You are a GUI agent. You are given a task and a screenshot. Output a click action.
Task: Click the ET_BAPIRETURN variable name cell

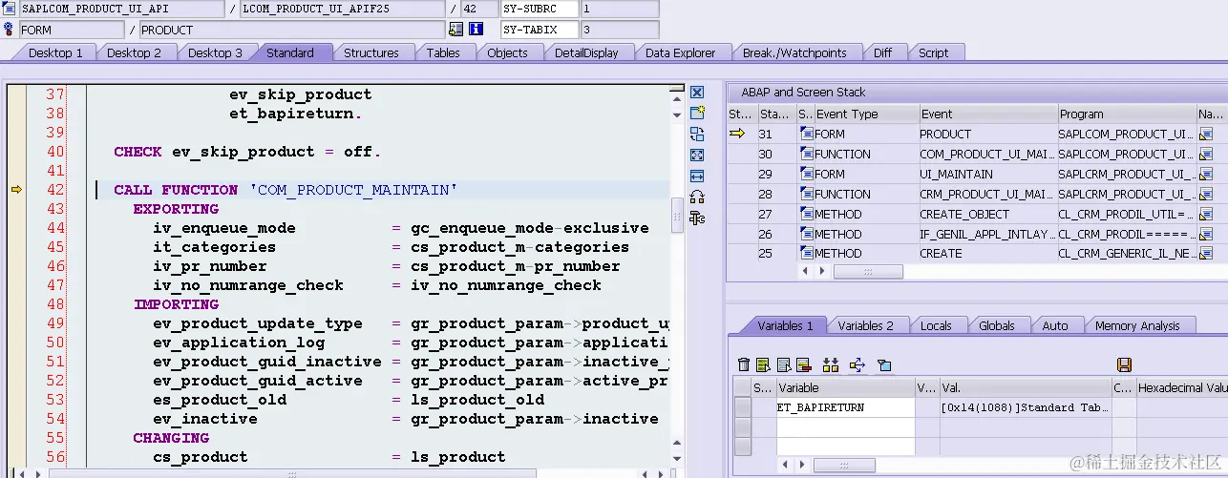pos(845,407)
